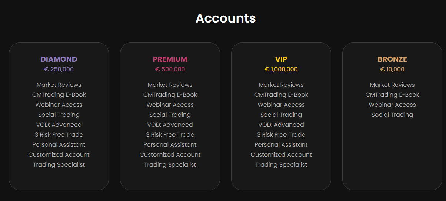Screen dimensions: 446x201
Task: Click Customized Account in VIP card
Action: coord(281,154)
